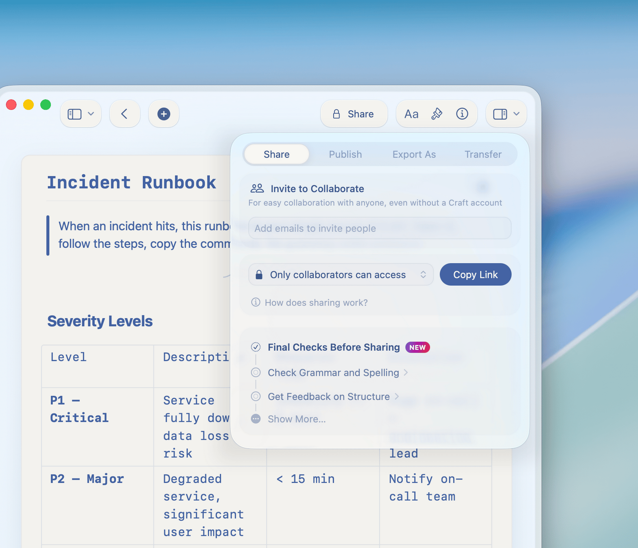The image size is (638, 548).
Task: Mark the Get Feedback on Structure circle
Action: coord(256,396)
